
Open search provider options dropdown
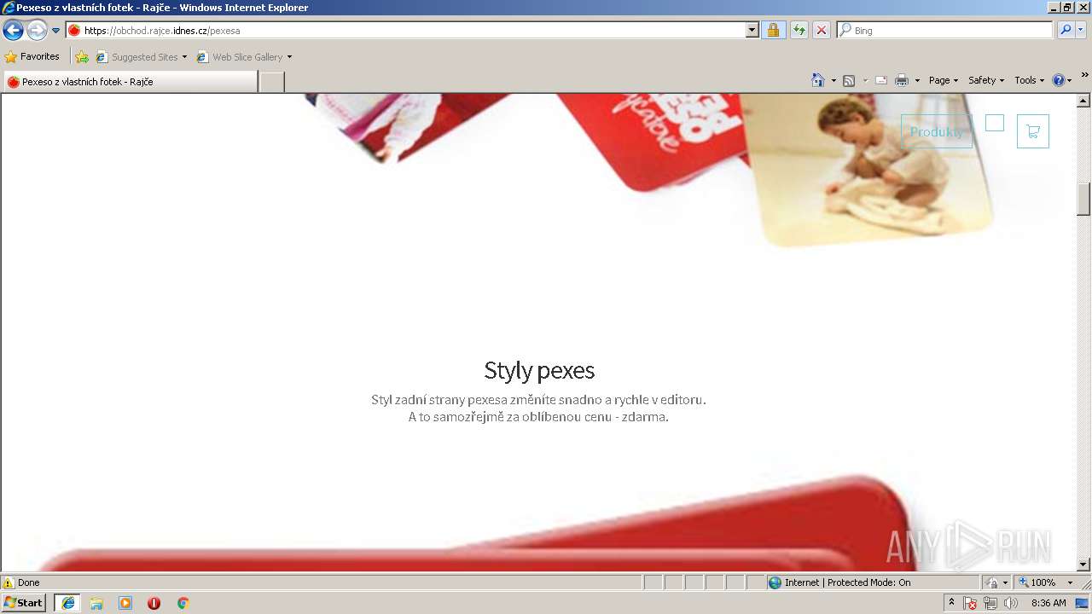[1081, 30]
